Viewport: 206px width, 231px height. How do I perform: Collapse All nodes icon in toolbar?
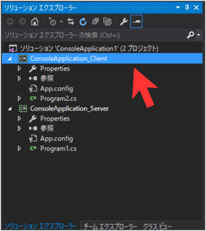[96, 22]
